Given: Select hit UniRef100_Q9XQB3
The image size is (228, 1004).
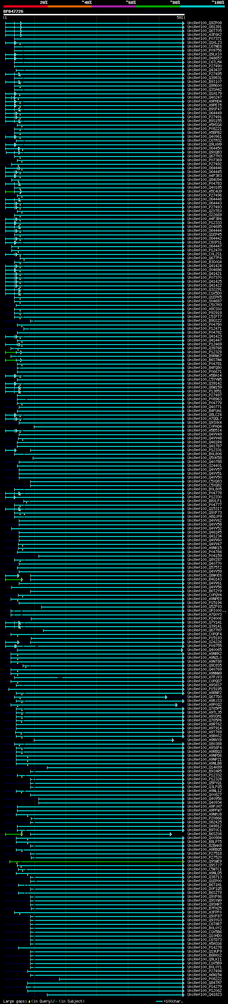Looking at the screenshot, I should [x=204, y=152].
